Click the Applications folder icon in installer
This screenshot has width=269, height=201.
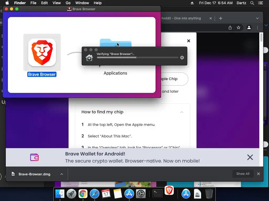coord(116,43)
